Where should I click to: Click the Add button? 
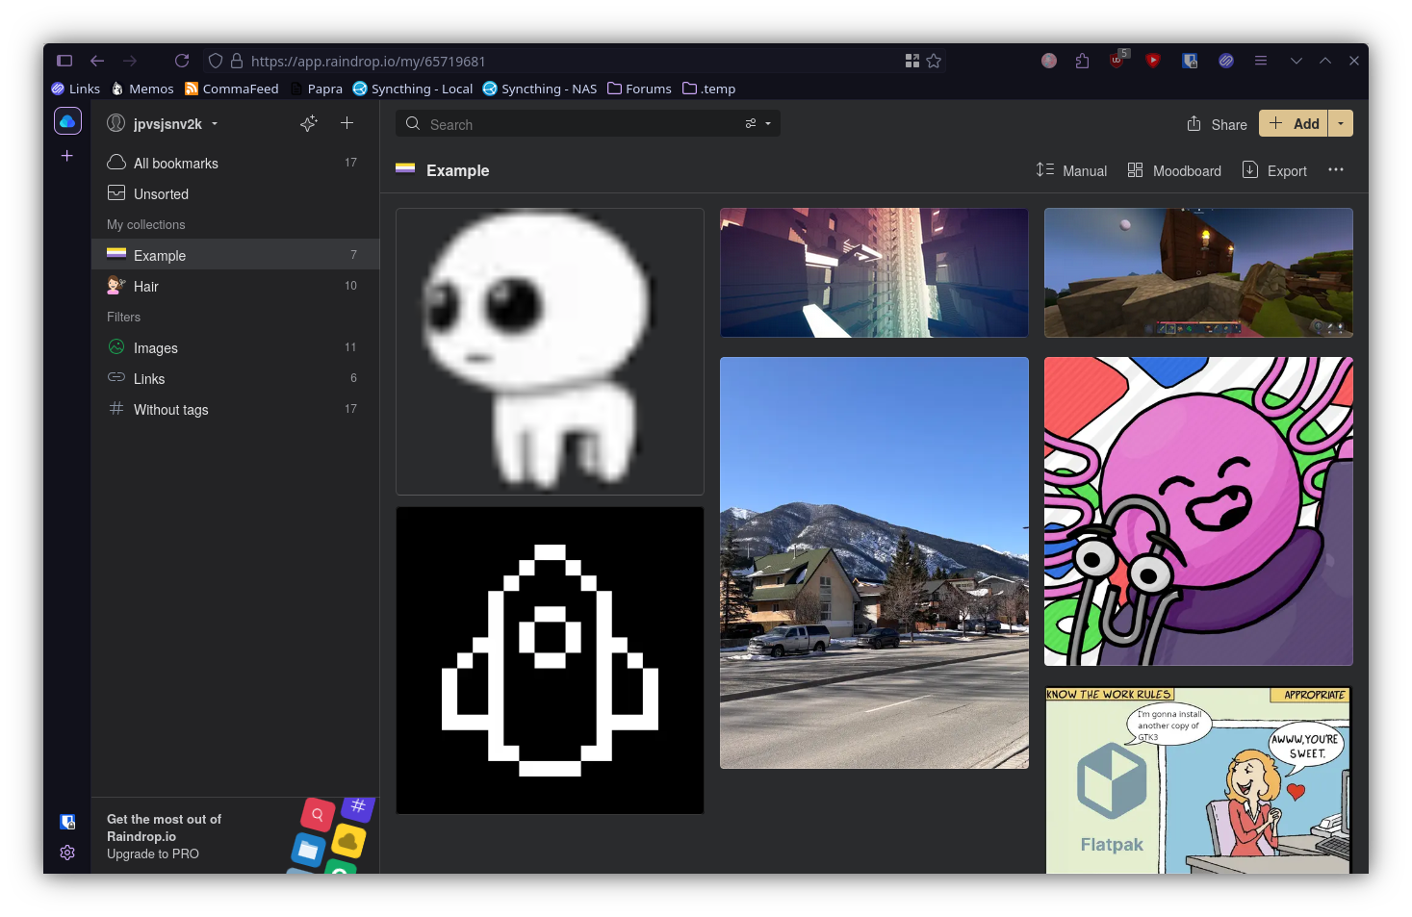coord(1294,123)
